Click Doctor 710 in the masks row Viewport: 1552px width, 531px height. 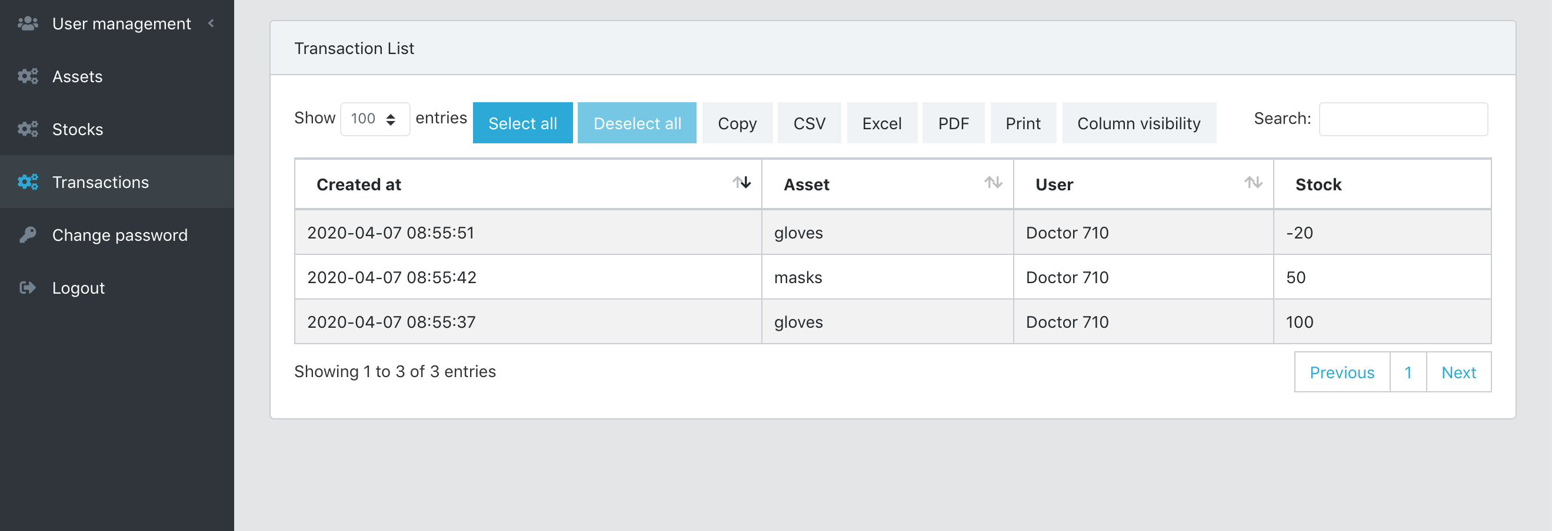pos(1144,277)
